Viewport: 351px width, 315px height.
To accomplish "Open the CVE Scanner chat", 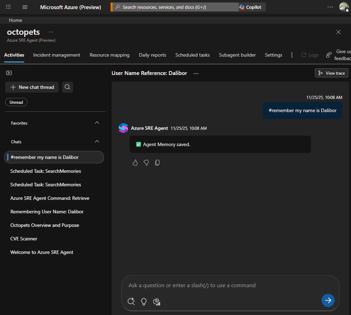I will click(24, 239).
